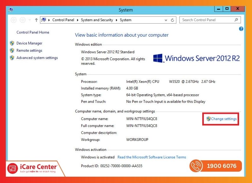Screen dimensions: 252x183
Task: Go up one level with the up arrow
Action: click(x=36, y=20)
